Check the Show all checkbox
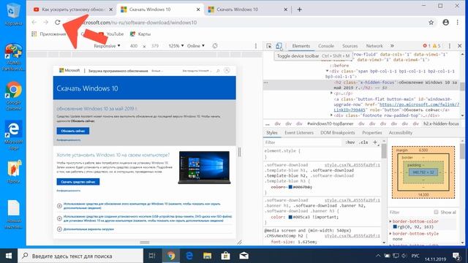 [436, 212]
